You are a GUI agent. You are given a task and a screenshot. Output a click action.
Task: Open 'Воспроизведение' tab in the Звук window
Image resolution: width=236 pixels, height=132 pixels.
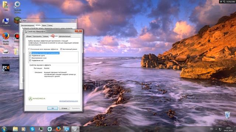coord(28,25)
